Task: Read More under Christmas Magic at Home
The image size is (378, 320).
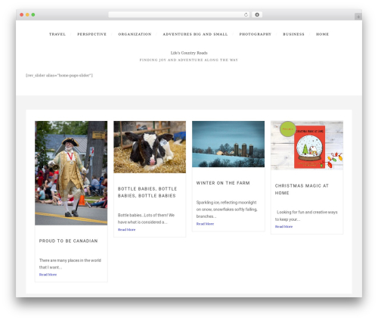Action: [x=283, y=227]
